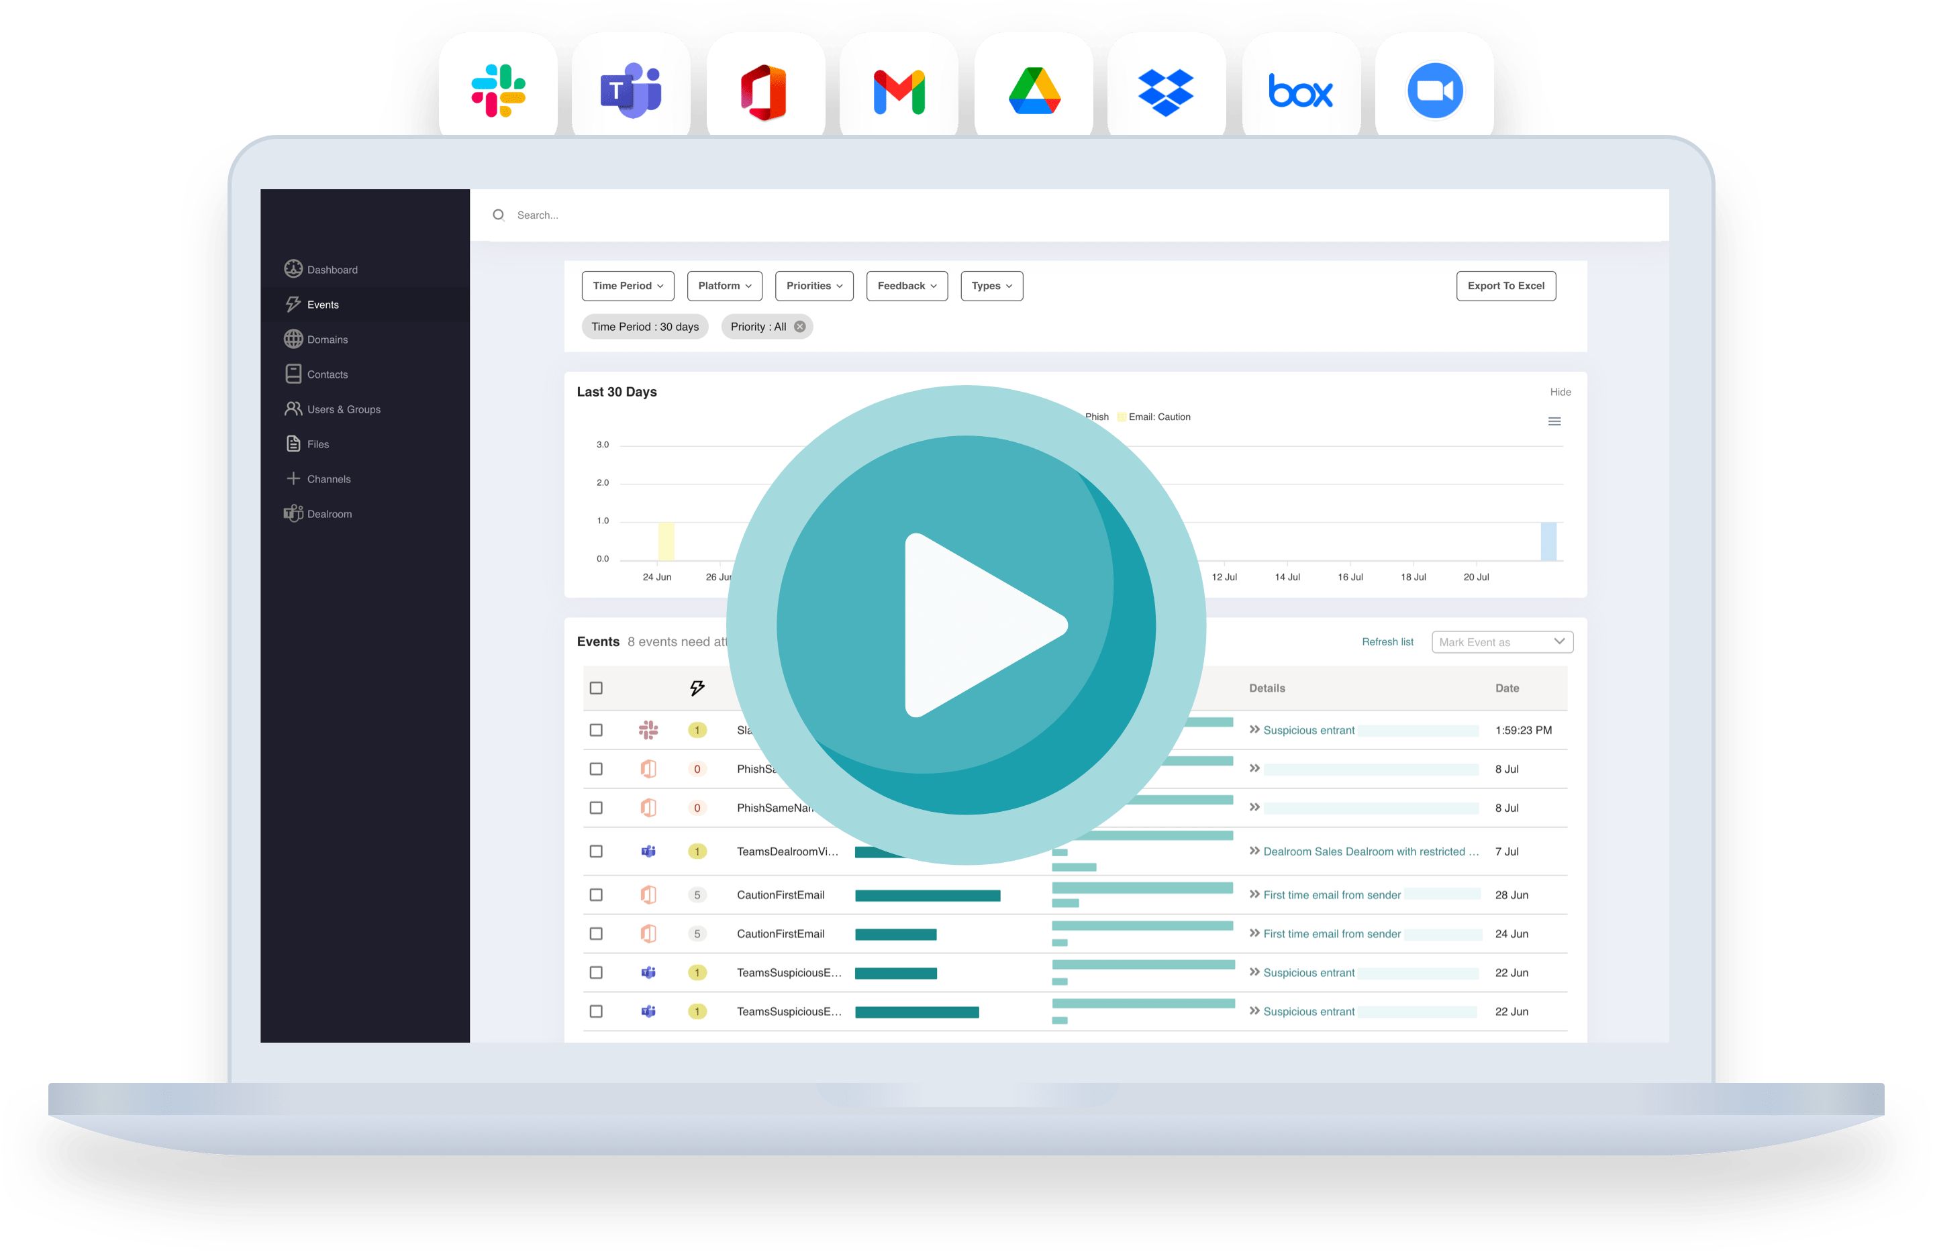Open the Time Period dropdown
The height and width of the screenshot is (1252, 1933).
(628, 286)
